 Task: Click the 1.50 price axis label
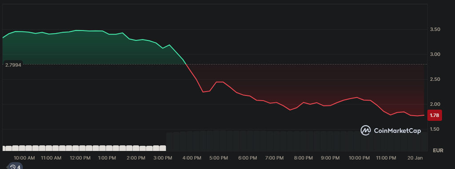[x=435, y=129]
